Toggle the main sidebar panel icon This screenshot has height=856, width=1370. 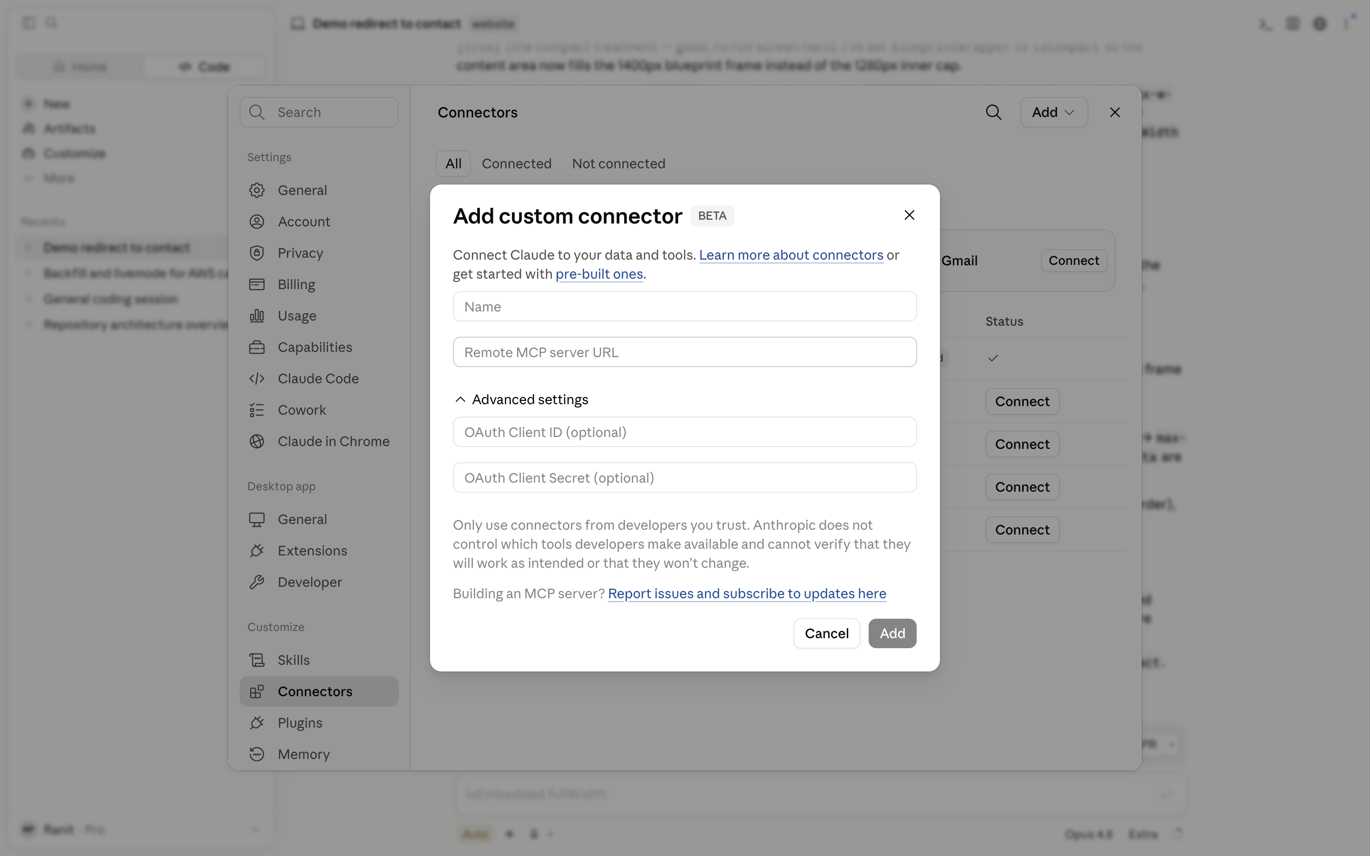29,23
